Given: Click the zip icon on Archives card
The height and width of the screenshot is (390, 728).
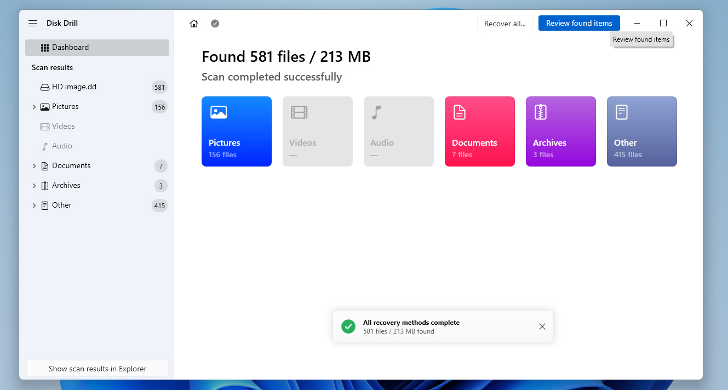Looking at the screenshot, I should pos(541,112).
